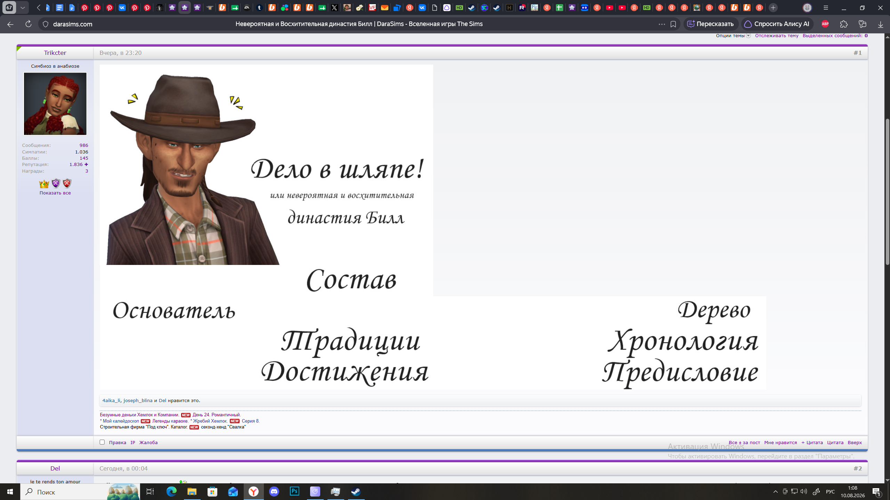Click Показать все under the awards

[x=55, y=193]
